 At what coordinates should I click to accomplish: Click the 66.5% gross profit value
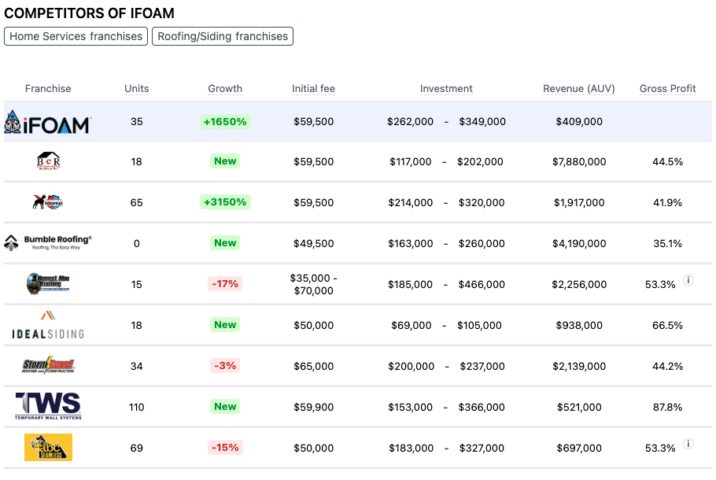[667, 325]
